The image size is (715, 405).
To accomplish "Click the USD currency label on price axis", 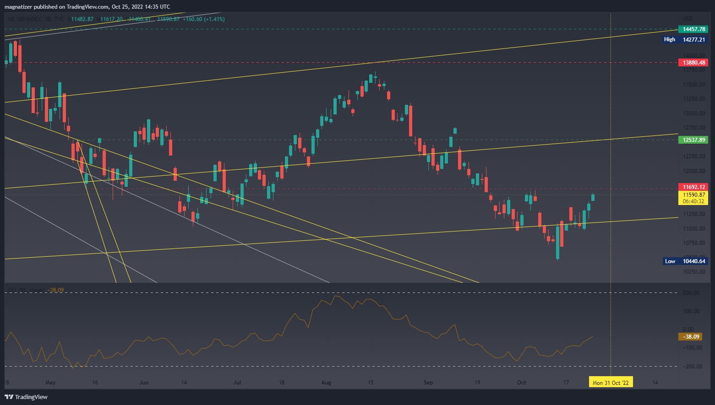I will pos(687,19).
